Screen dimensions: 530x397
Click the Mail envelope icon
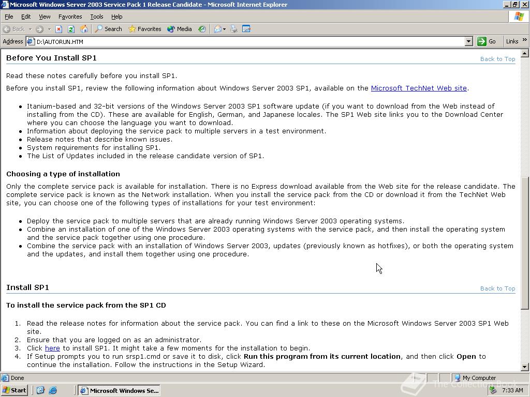coord(218,29)
